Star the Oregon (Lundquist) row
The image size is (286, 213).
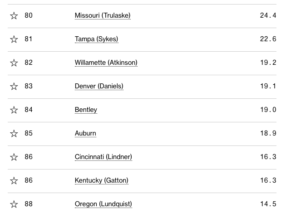coord(14,204)
